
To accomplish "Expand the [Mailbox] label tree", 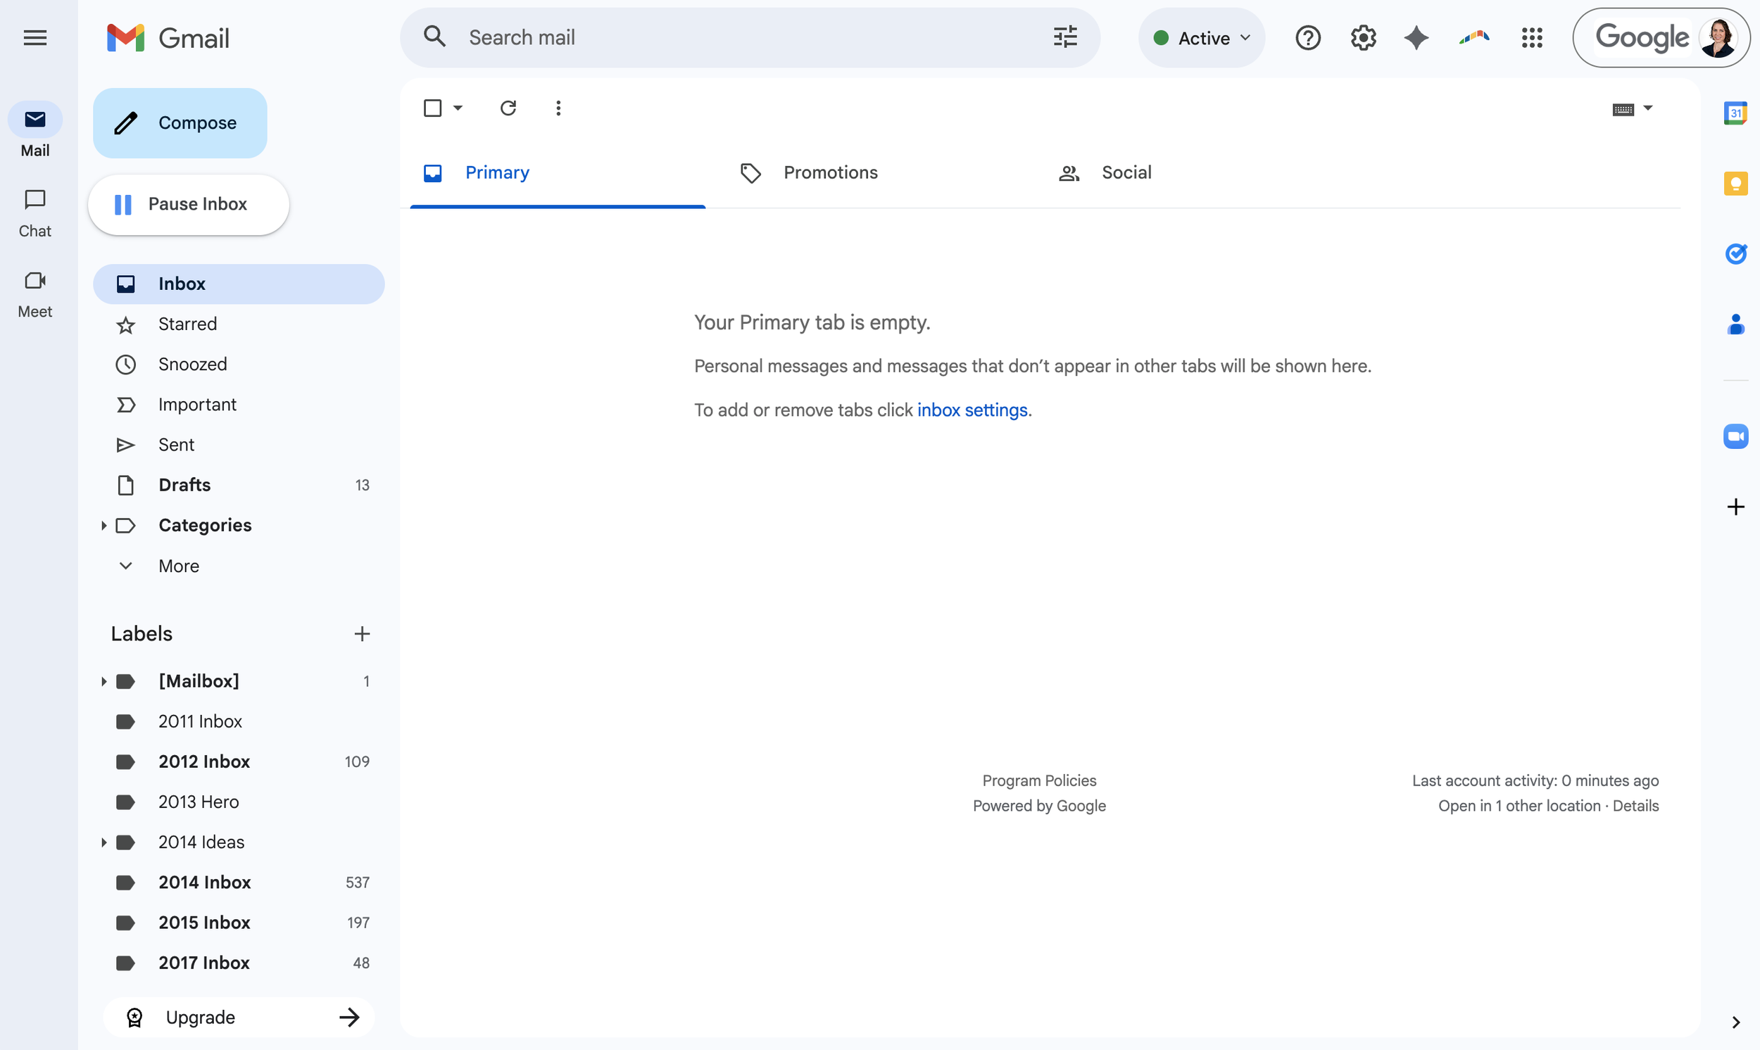I will click(103, 681).
